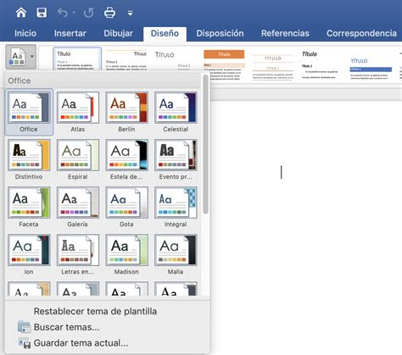Screen dimensions: 402x355
Task: Select the Atlas theme thumbnail
Action: point(78,108)
